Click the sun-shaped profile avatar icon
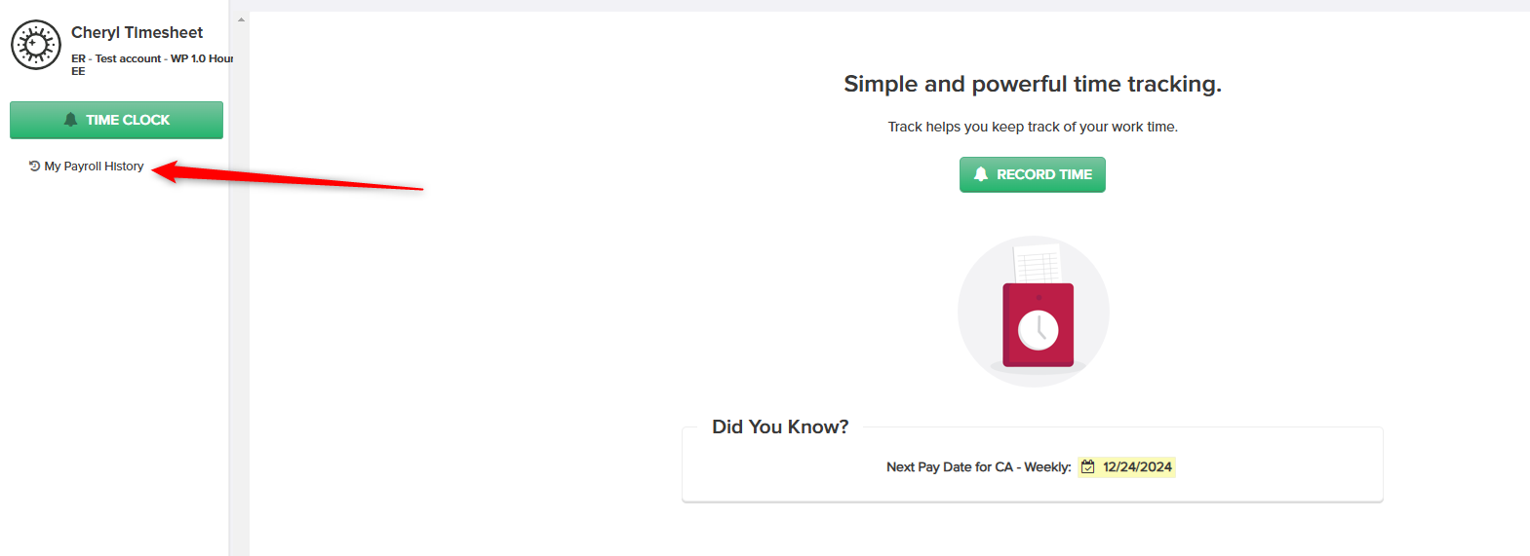Image resolution: width=1530 pixels, height=556 pixels. pyautogui.click(x=36, y=45)
